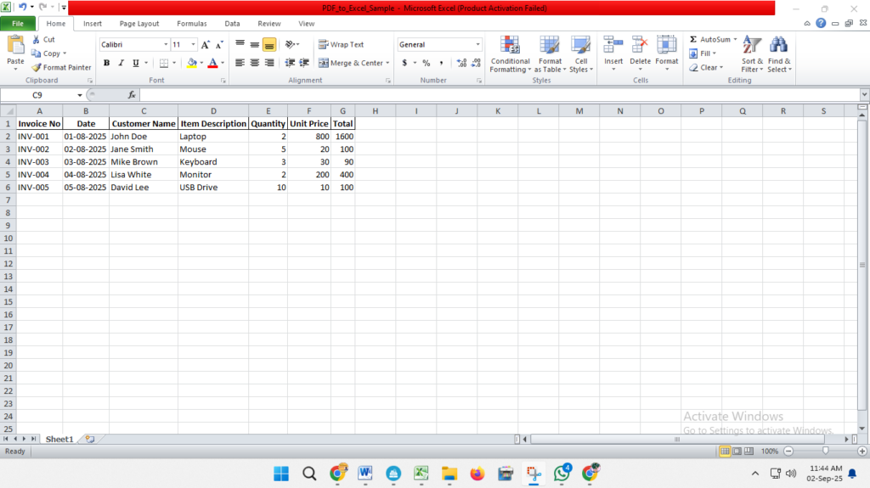Click the borders icon
The height and width of the screenshot is (488, 870).
pos(164,63)
